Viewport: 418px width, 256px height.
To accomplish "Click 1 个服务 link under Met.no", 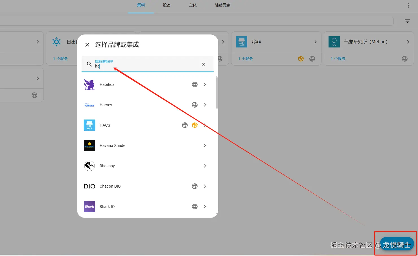I will coord(338,59).
